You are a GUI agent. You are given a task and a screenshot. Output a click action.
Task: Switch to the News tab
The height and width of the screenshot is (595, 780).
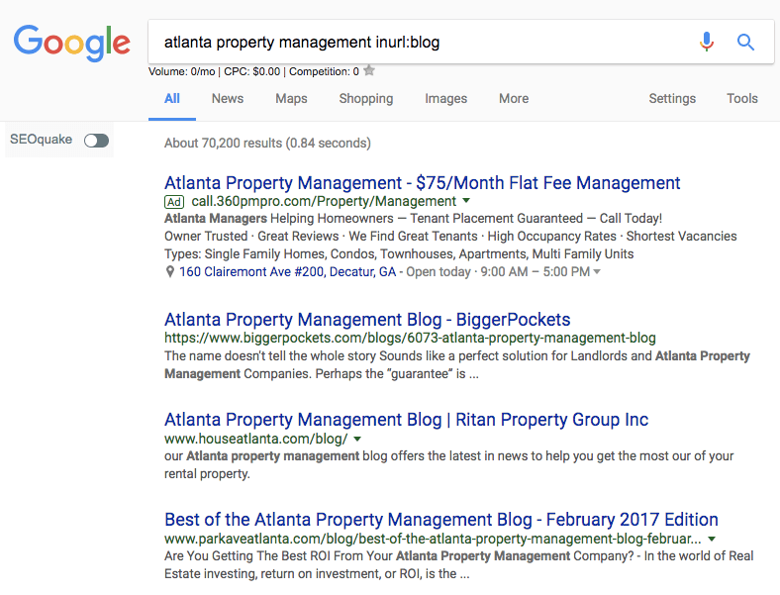point(228,98)
